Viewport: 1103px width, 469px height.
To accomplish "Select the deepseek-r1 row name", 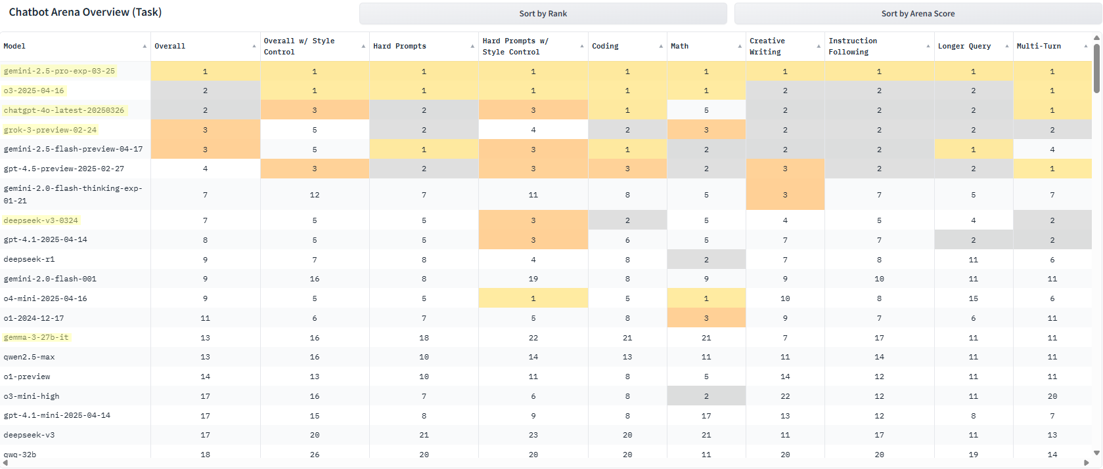I will tap(29, 259).
